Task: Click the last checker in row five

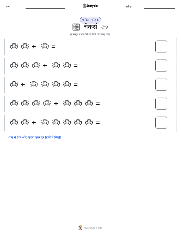Action: point(89,122)
